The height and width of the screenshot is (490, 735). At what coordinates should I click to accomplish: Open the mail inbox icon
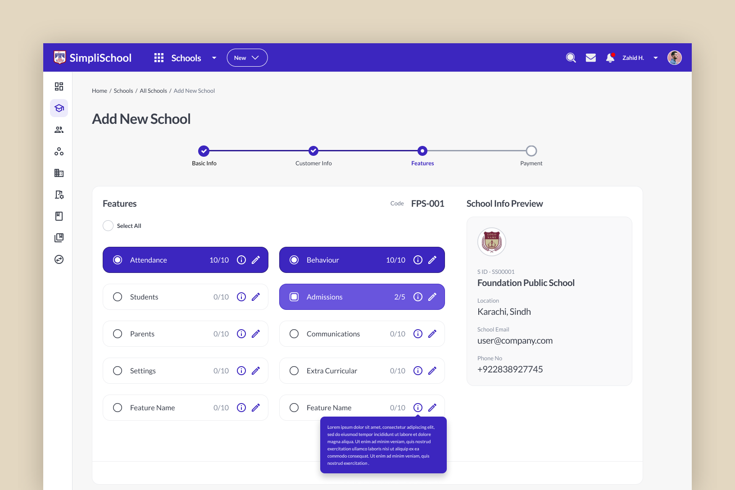[591, 58]
